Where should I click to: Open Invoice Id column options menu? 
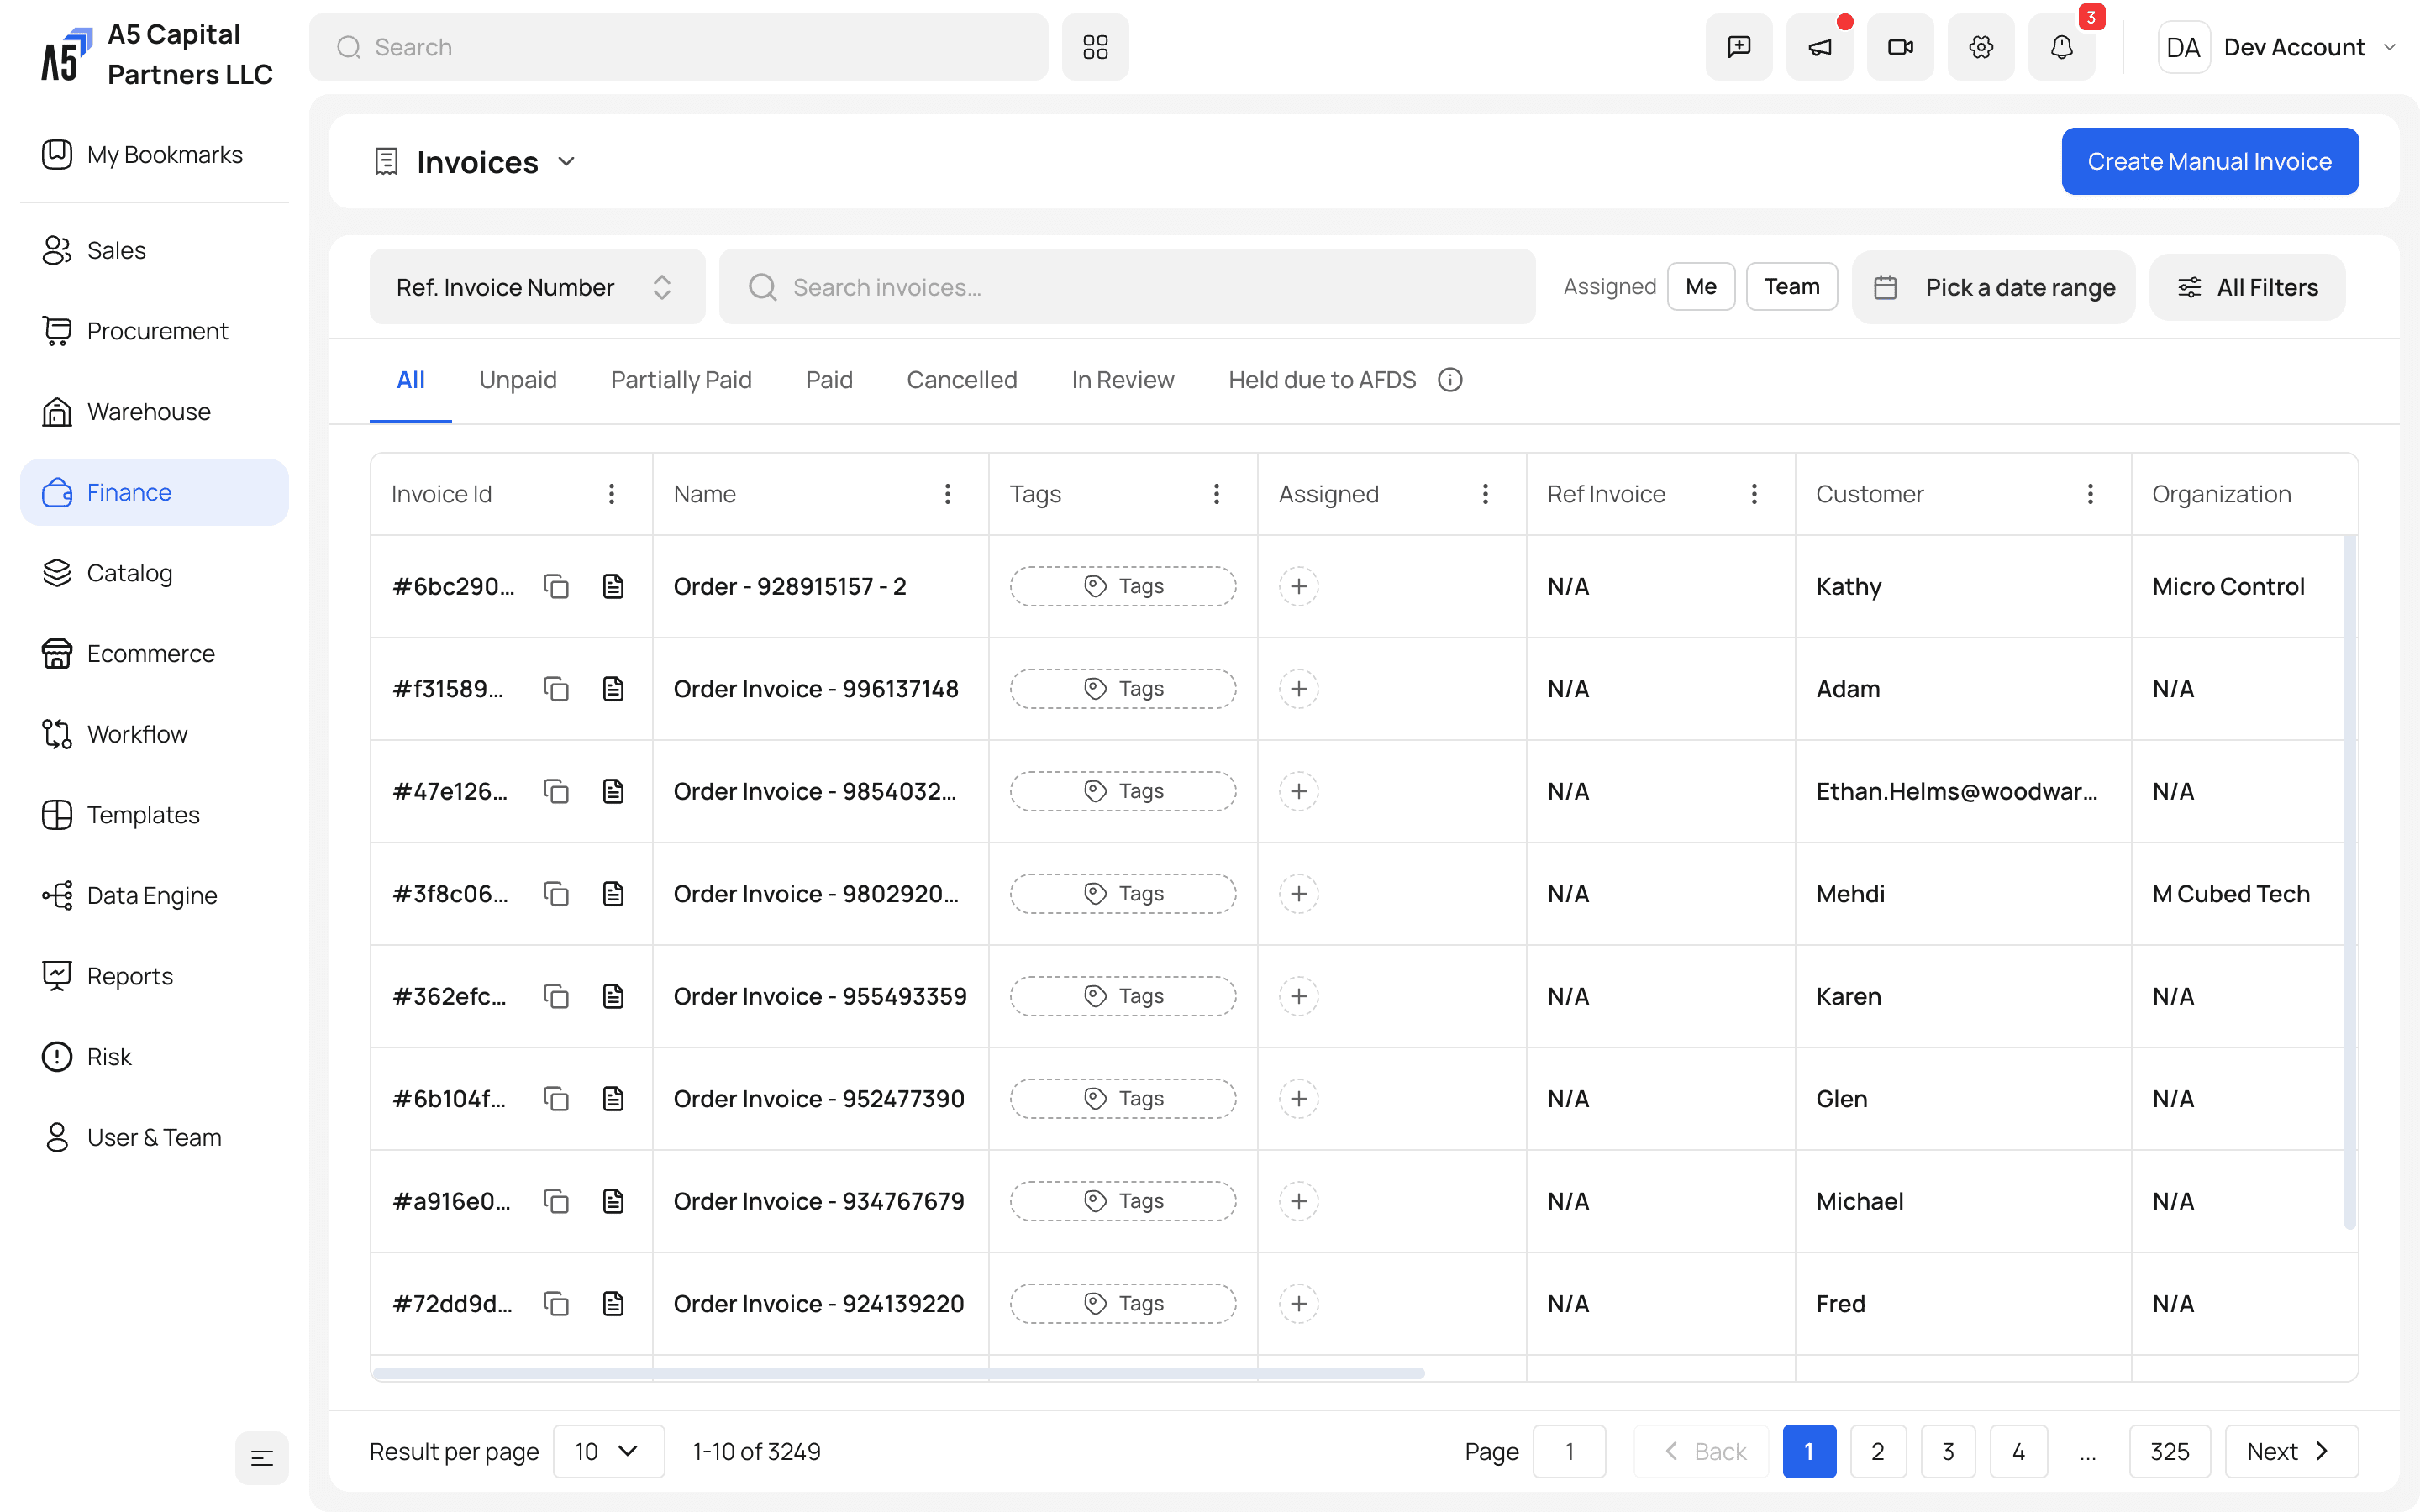click(x=612, y=494)
